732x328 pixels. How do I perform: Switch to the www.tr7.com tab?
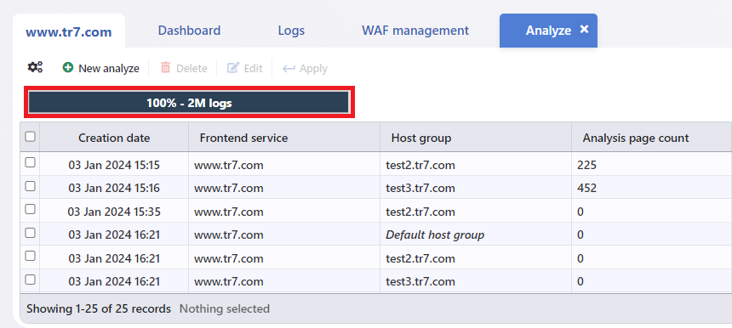[x=69, y=31]
